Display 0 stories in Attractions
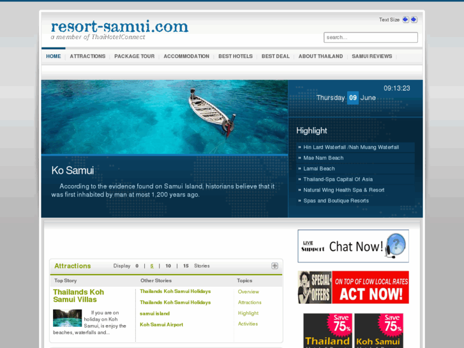 [x=137, y=266]
